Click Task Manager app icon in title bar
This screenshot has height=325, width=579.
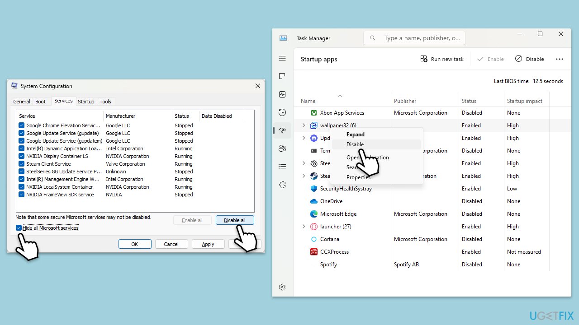coord(283,38)
